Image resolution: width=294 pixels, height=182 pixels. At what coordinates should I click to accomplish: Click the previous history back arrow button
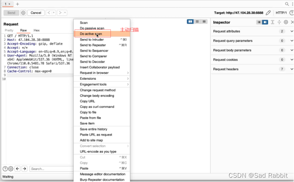[49, 13]
